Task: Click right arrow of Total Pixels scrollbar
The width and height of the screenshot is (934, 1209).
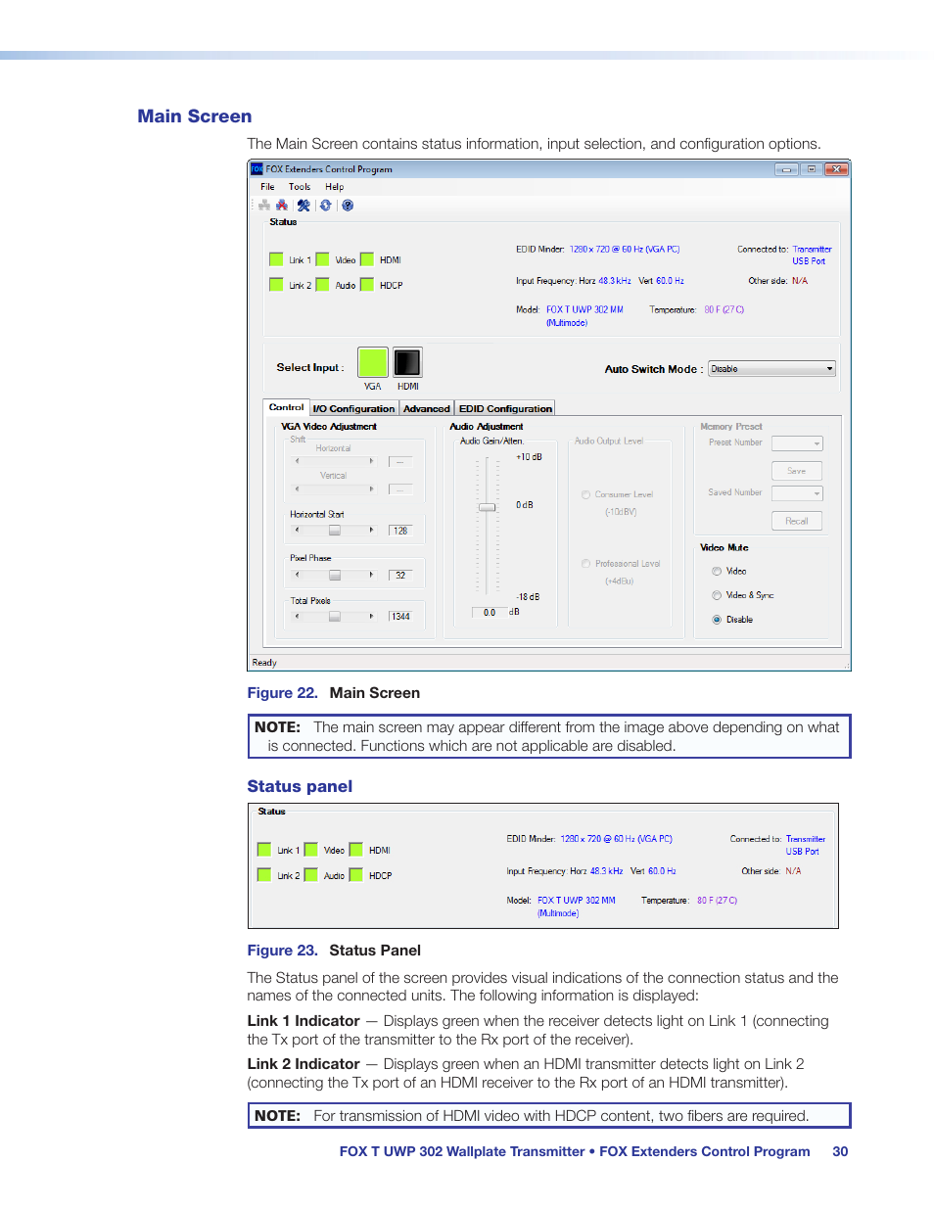Action: click(371, 616)
